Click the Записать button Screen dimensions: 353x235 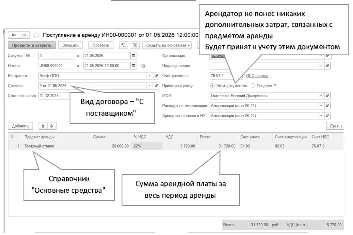pyautogui.click(x=70, y=45)
